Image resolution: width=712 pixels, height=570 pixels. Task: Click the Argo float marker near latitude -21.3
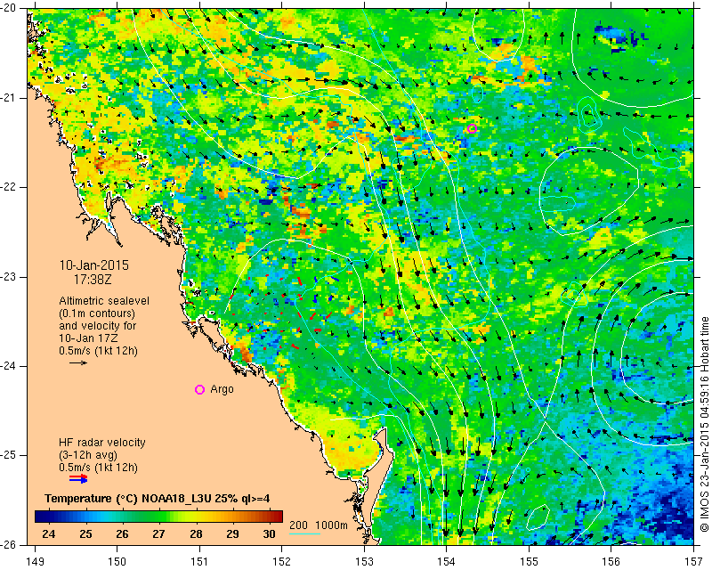pos(472,128)
